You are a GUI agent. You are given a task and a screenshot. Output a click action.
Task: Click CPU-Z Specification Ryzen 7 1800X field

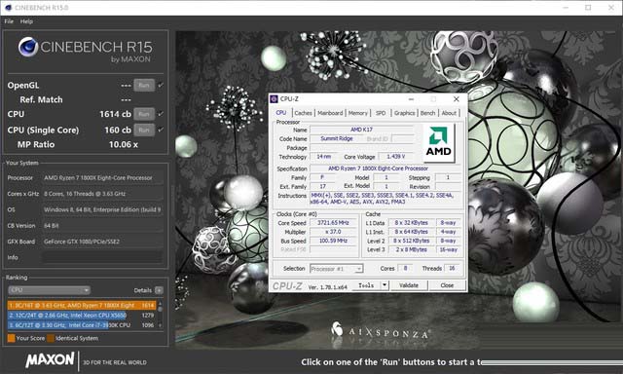coord(385,168)
